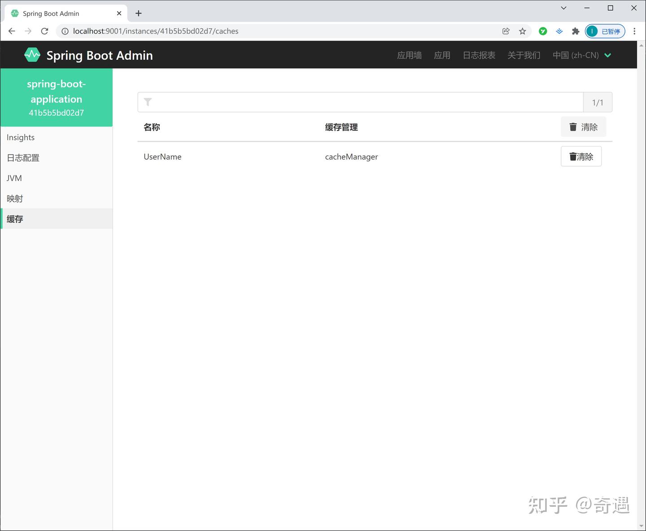Go to the 应用墙 menu item
The image size is (646, 531).
pos(409,55)
